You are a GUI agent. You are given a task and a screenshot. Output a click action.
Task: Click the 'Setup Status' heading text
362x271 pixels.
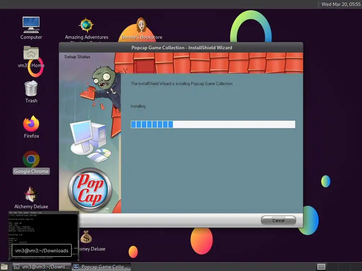77,57
